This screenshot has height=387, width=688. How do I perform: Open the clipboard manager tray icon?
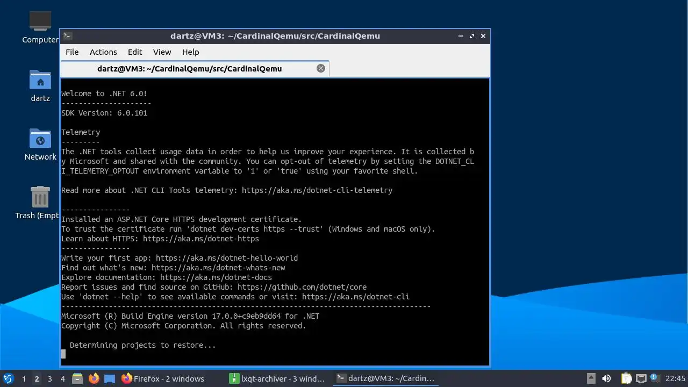click(x=626, y=378)
